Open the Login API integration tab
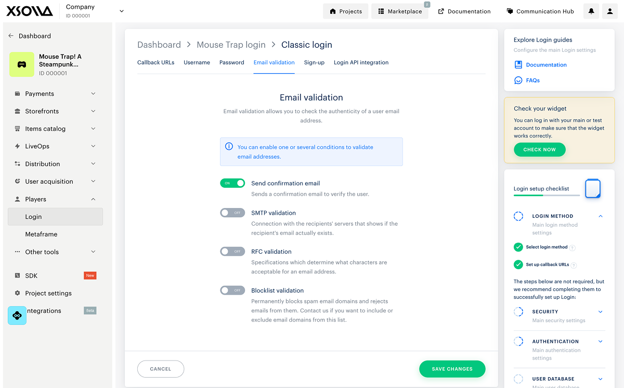The height and width of the screenshot is (388, 624). (361, 63)
